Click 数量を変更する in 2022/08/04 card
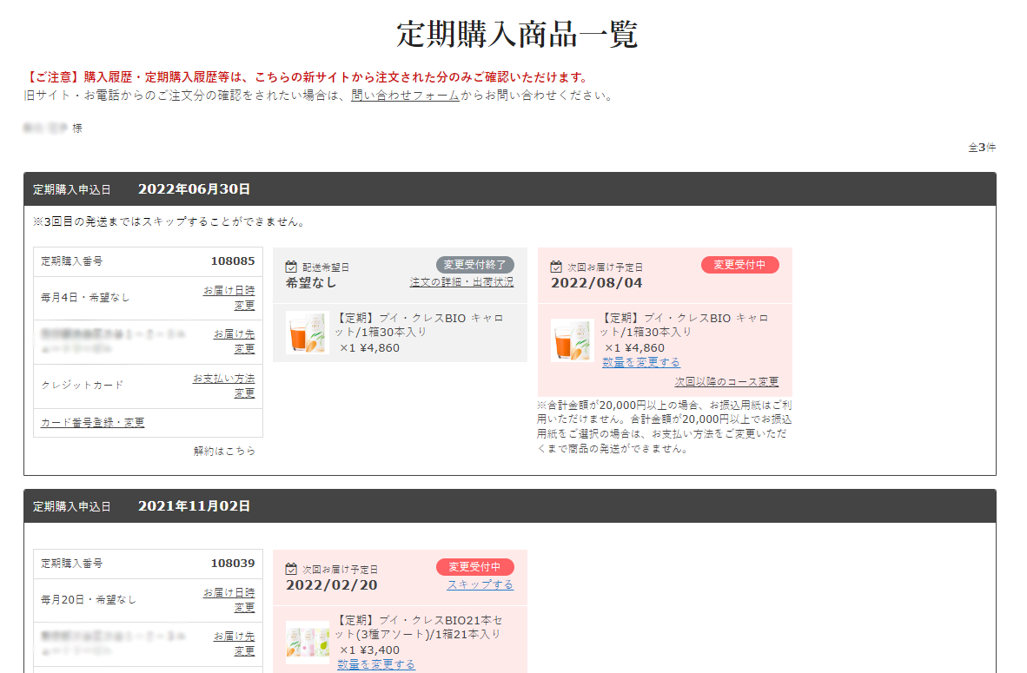 point(641,362)
